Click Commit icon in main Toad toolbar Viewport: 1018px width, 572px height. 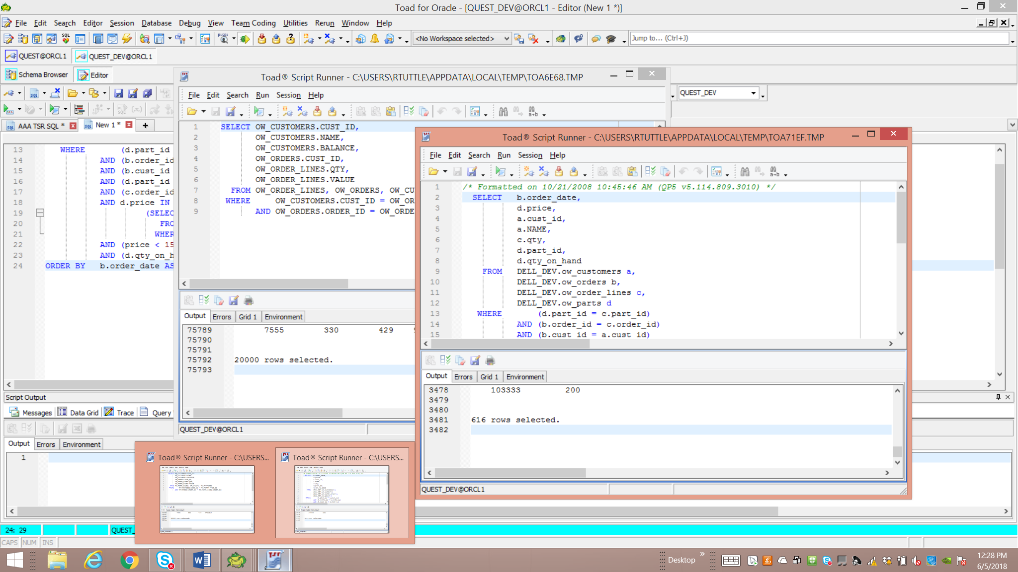[x=262, y=39]
